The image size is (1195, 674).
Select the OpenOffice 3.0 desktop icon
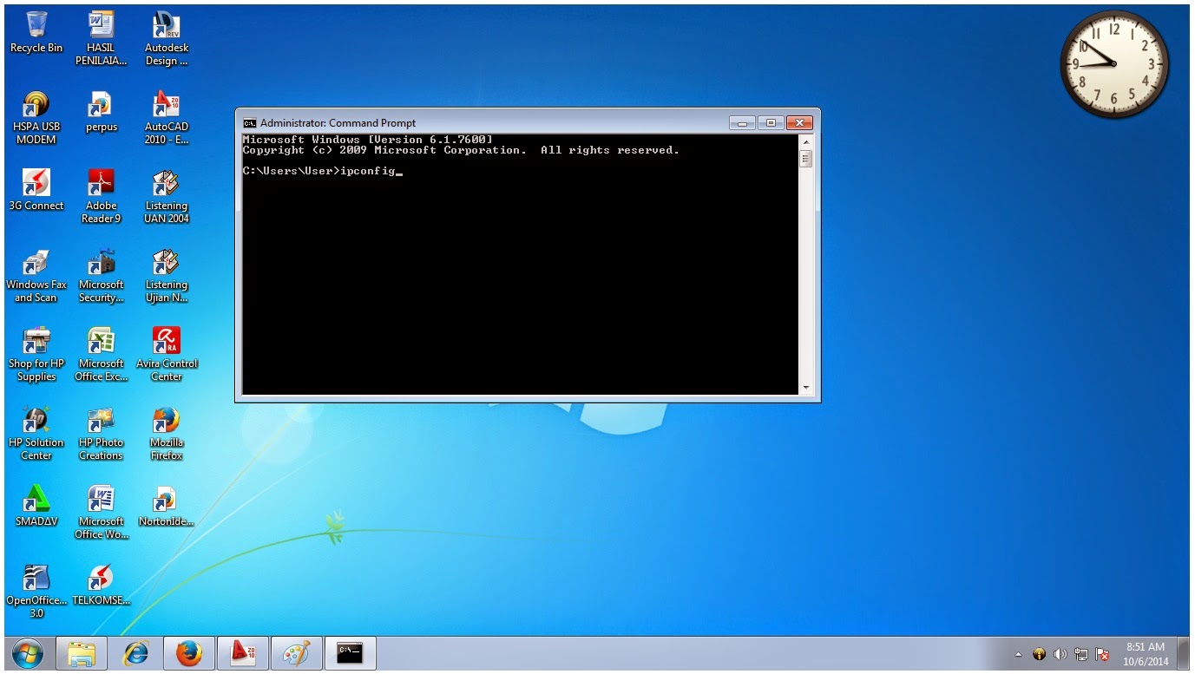point(36,592)
